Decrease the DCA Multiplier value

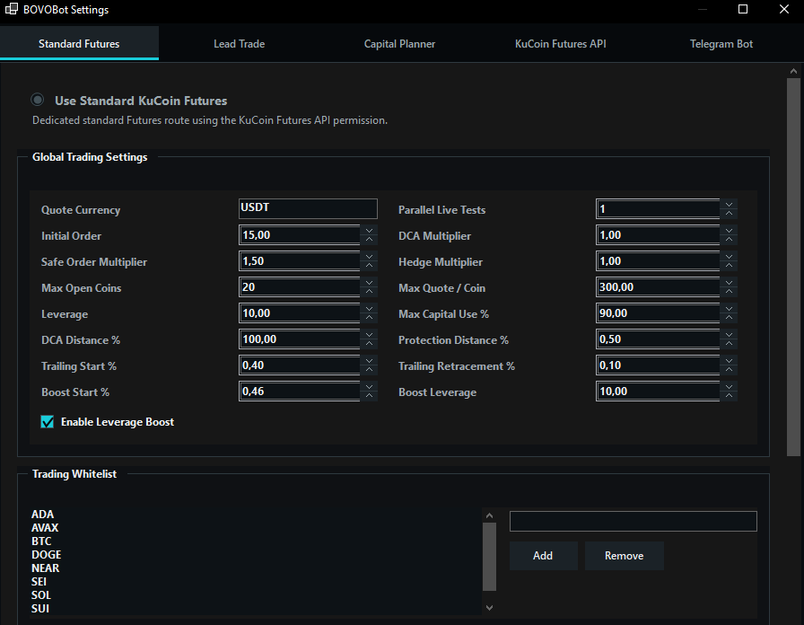729,230
